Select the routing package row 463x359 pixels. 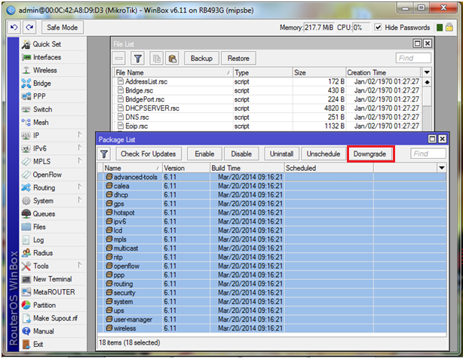pos(271,284)
